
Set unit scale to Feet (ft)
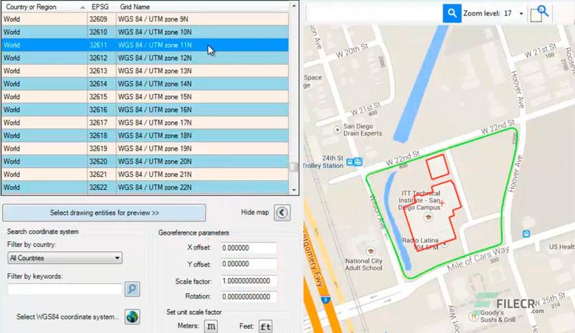[x=265, y=326]
